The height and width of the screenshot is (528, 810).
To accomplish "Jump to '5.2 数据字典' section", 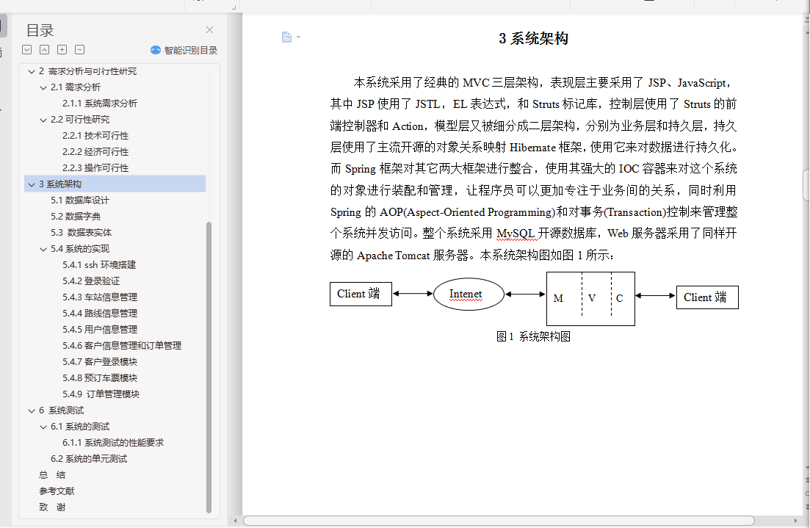I will [x=76, y=217].
